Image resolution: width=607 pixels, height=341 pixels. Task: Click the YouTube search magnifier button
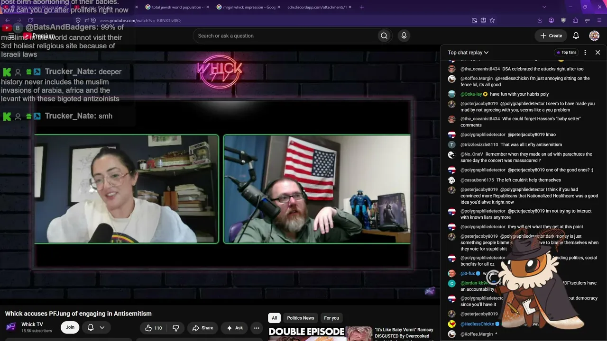(384, 36)
